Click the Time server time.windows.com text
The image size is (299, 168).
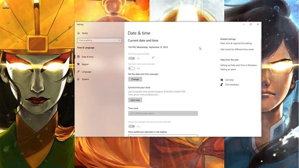[143, 94]
